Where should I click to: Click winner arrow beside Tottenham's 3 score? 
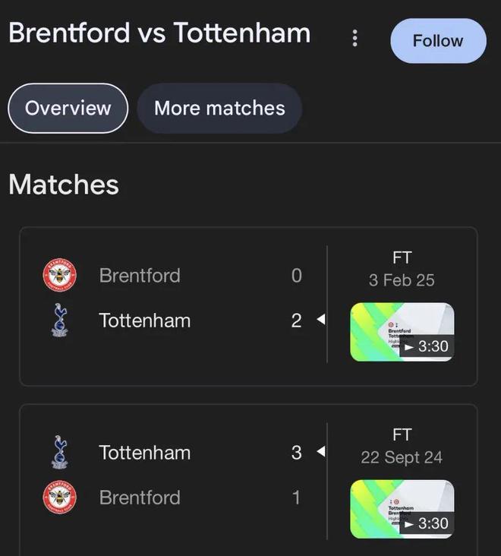pos(320,452)
